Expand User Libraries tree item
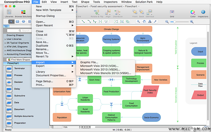This screenshot has height=132, width=211. pos(5,39)
